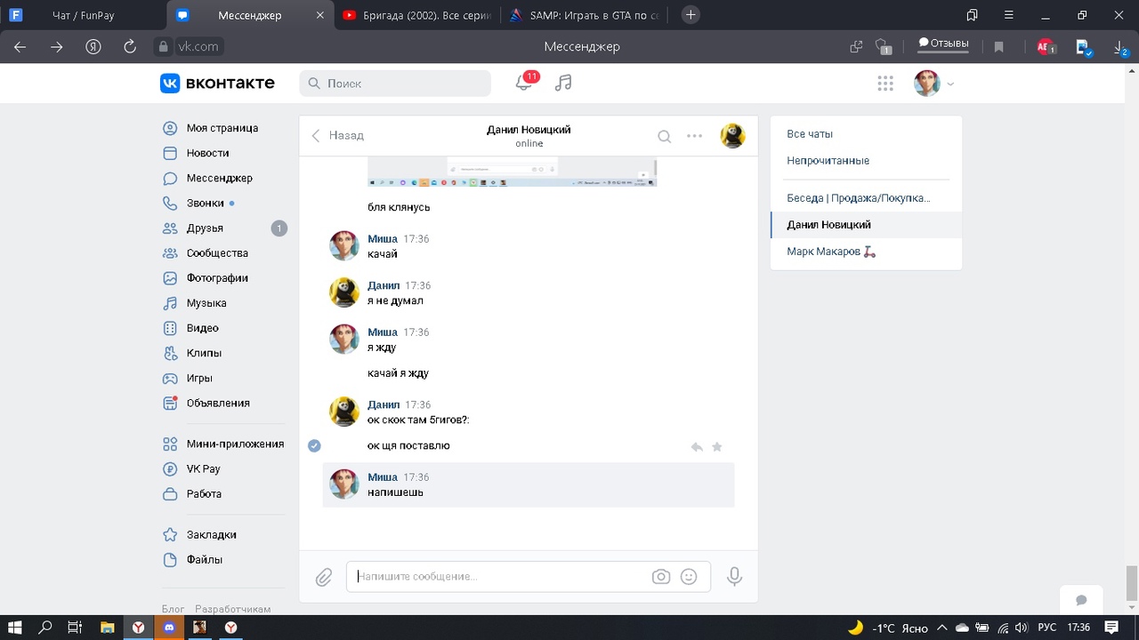The width and height of the screenshot is (1139, 640).
Task: Click the microphone voice message icon
Action: 734,577
